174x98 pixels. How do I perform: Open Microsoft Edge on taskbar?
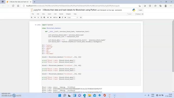coord(85,95)
